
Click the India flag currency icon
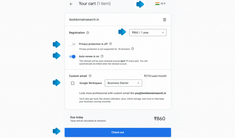pos(157,4)
